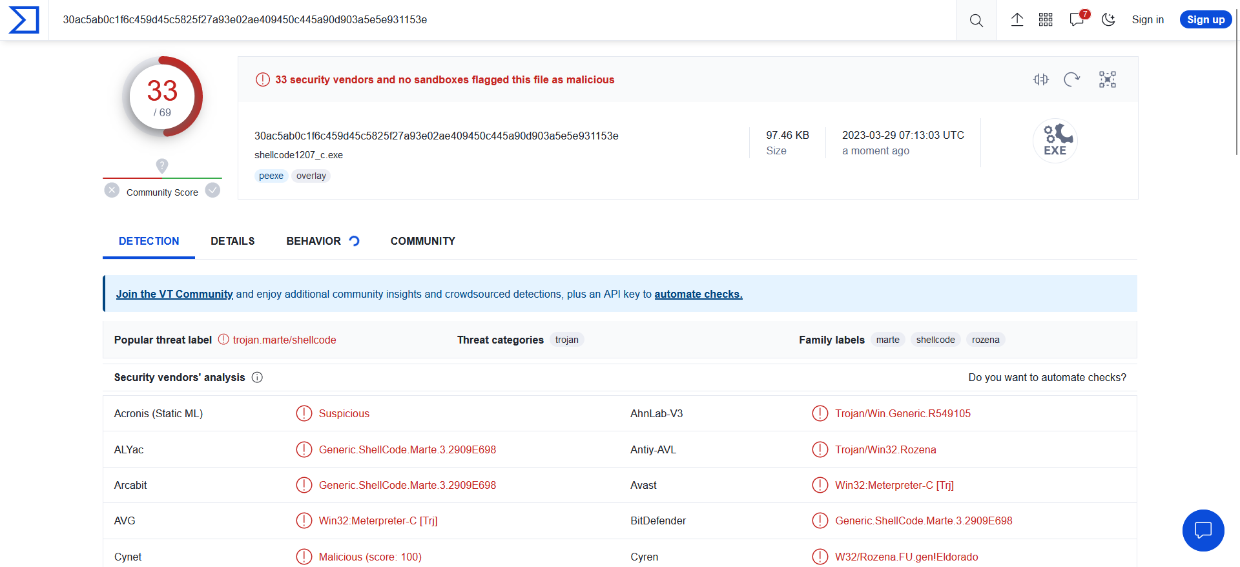Toggle dark mode moon icon
Viewport: 1240px width, 567px height.
(1108, 19)
